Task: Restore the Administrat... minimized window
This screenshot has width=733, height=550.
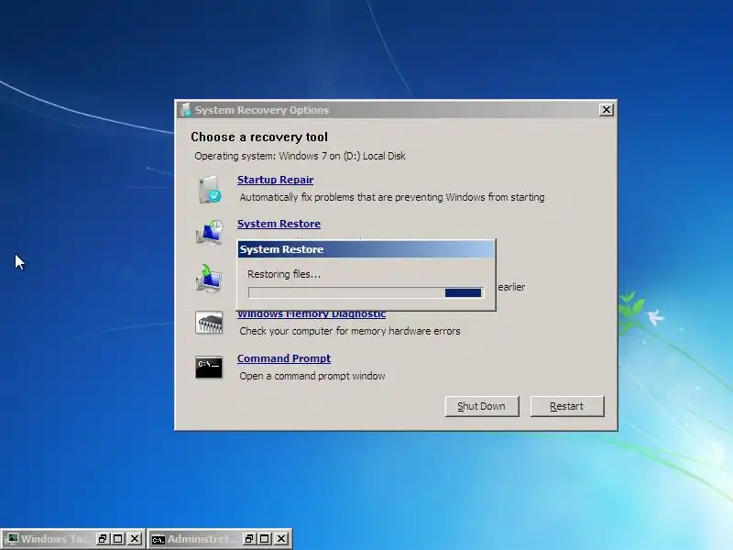Action: click(x=249, y=539)
